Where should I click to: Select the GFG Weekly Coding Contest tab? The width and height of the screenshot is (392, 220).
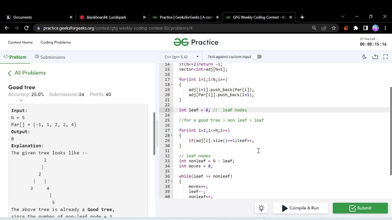point(259,17)
